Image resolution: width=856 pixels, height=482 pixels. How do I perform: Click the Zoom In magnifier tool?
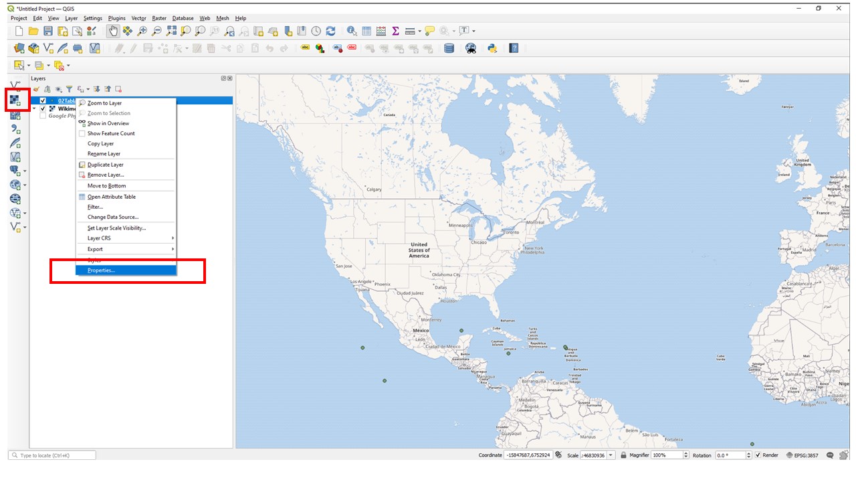point(142,31)
